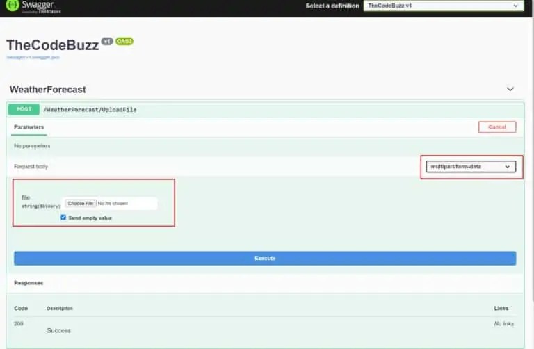Toggle the Send empty value checkbox
Screen dimensions: 534x349
pos(63,217)
